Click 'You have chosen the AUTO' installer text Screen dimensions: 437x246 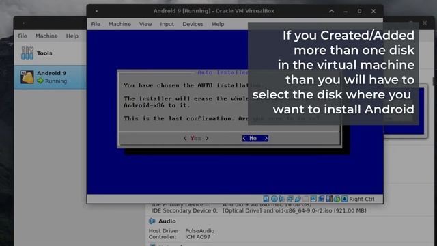click(x=169, y=85)
